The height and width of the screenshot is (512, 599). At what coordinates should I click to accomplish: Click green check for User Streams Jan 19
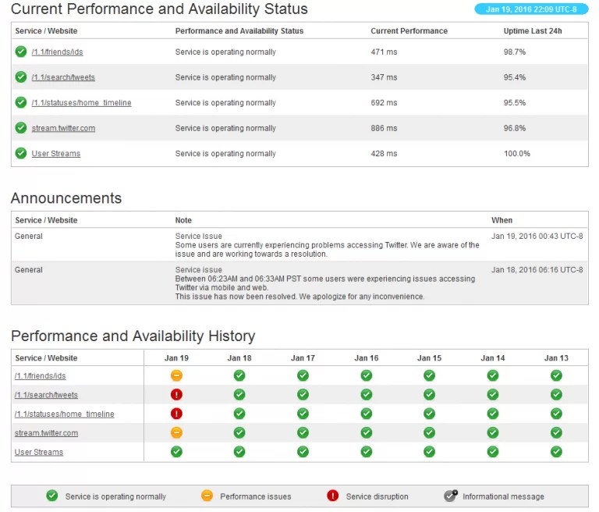point(176,452)
